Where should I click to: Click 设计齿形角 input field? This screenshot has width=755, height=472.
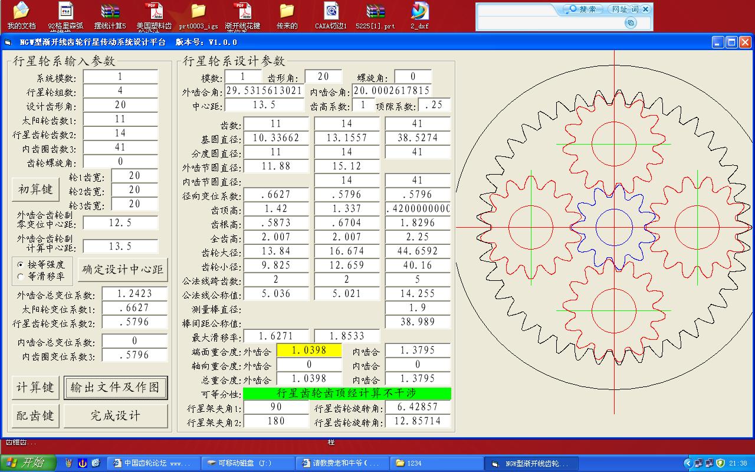[120, 105]
